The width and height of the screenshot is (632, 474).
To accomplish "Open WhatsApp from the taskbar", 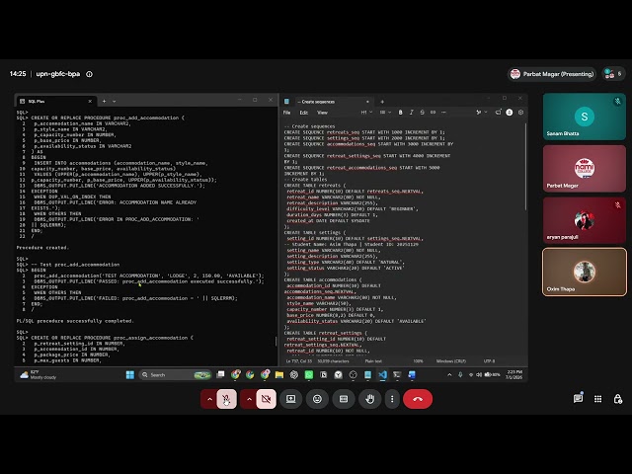I will (x=309, y=375).
